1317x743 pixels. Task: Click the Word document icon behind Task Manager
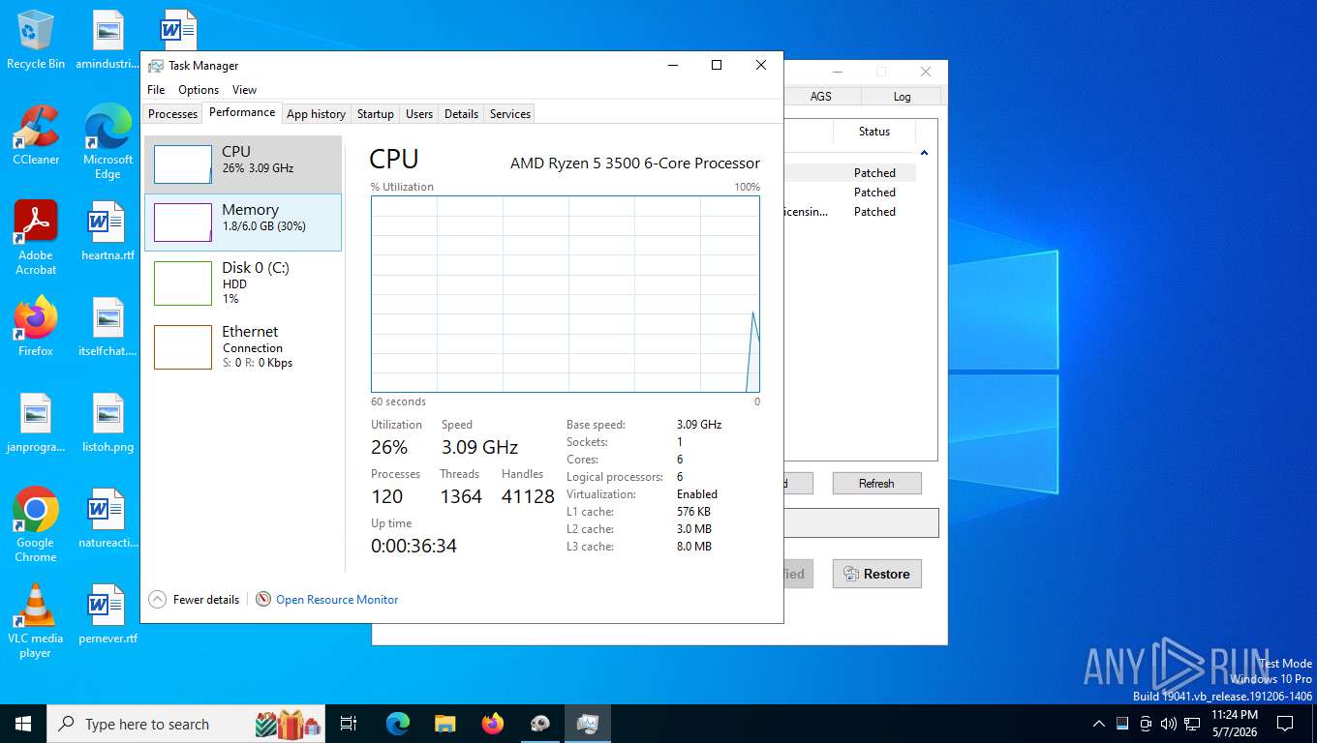(178, 29)
